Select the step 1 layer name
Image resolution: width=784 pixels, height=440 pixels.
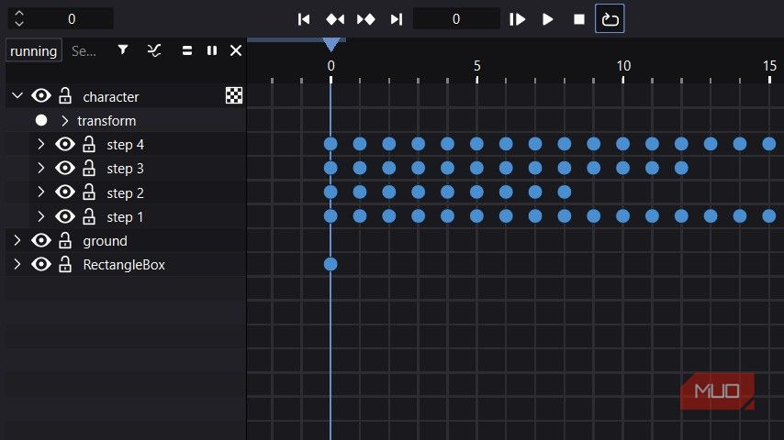(x=125, y=217)
